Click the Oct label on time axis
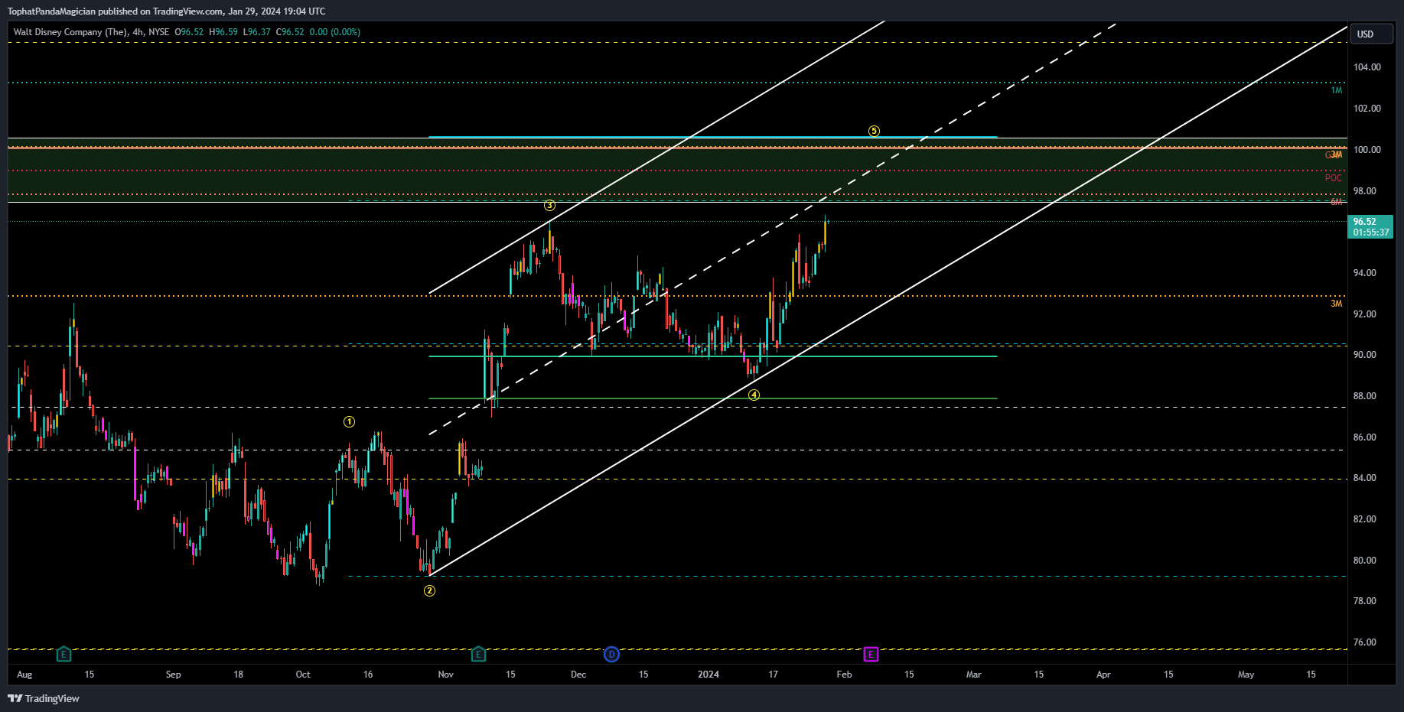 (303, 675)
